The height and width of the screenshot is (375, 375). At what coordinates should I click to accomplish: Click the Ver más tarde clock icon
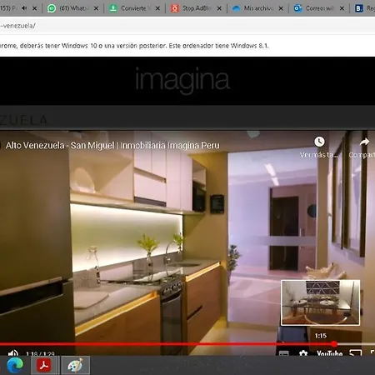(x=319, y=142)
